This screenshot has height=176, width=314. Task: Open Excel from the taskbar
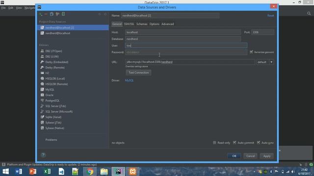click(x=47, y=172)
